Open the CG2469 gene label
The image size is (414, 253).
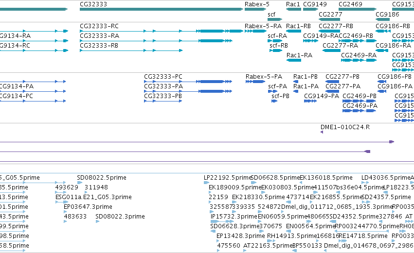[x=350, y=4]
